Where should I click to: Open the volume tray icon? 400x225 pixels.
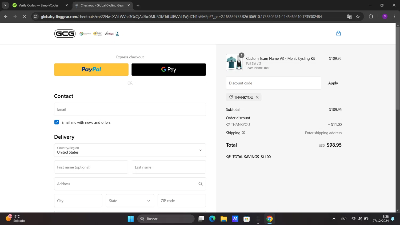(360, 219)
